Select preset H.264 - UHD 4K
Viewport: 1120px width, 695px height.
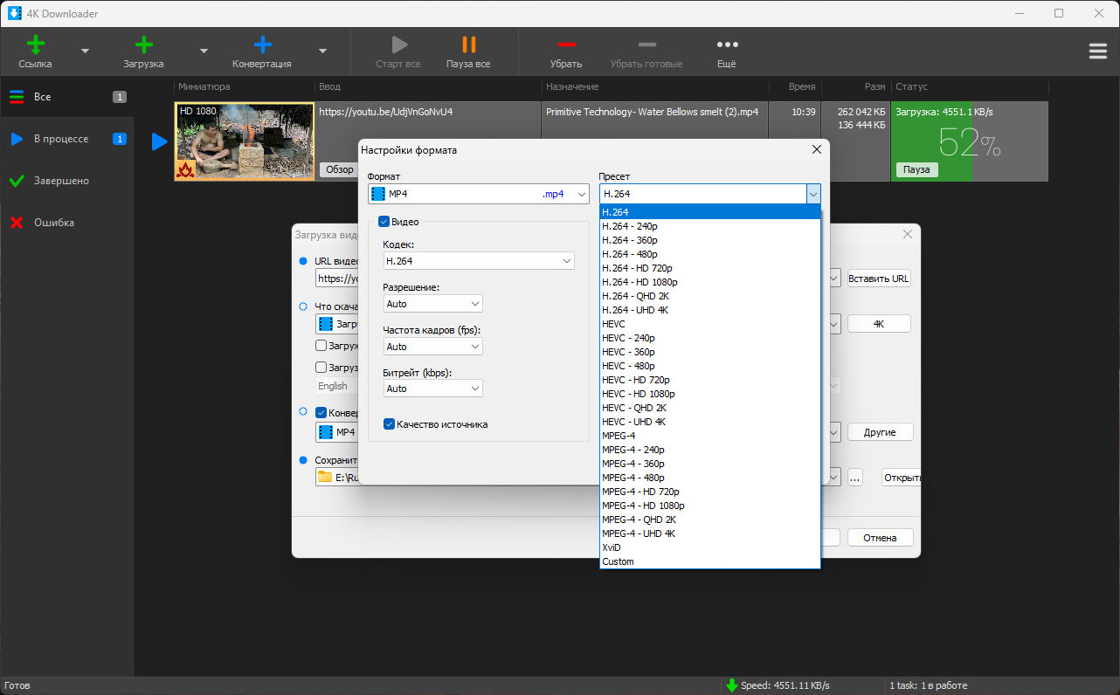click(709, 310)
